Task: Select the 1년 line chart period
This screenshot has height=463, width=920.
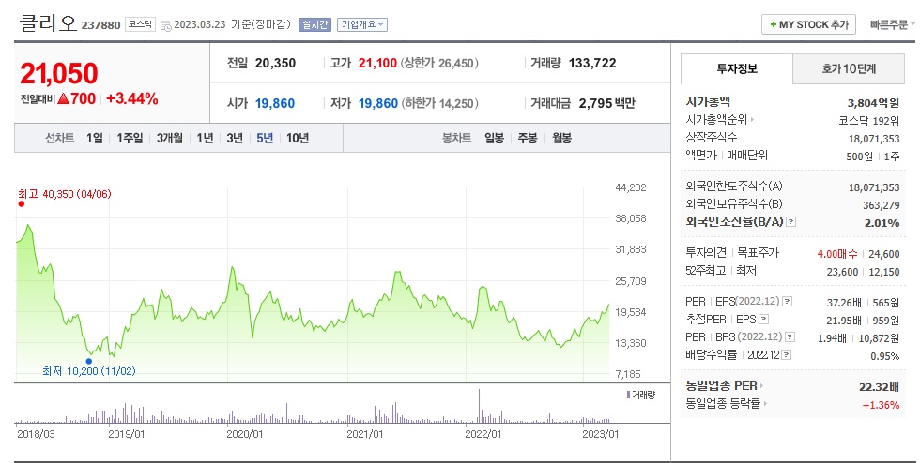Action: [x=205, y=139]
